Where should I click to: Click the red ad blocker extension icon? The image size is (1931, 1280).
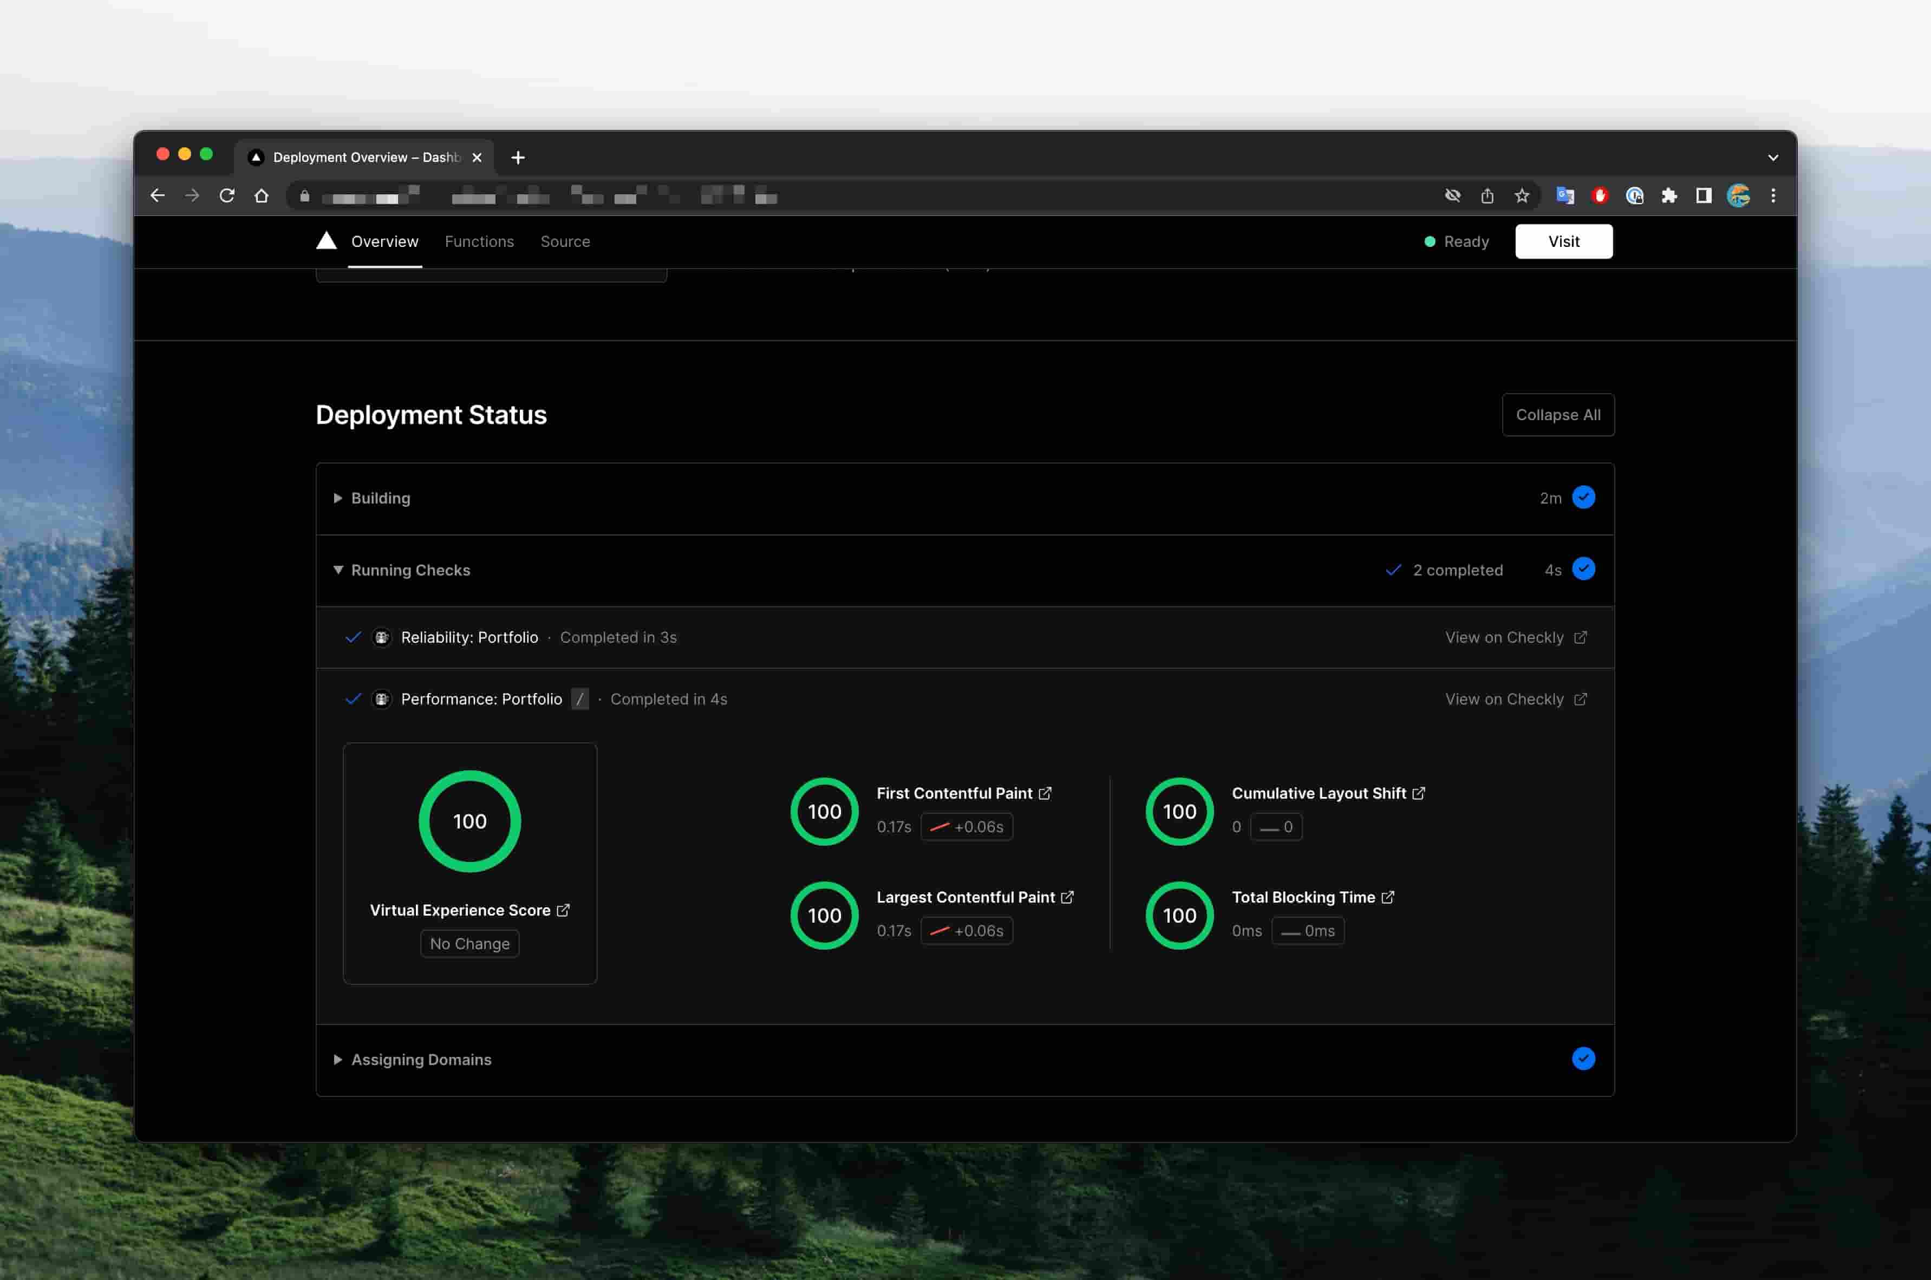1600,196
